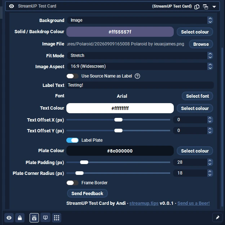Select colour for Text Colour
225x225 pixels.
[195, 108]
